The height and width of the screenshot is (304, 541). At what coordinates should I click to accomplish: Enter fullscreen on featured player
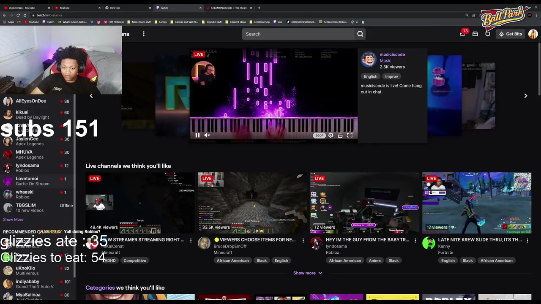(350, 135)
